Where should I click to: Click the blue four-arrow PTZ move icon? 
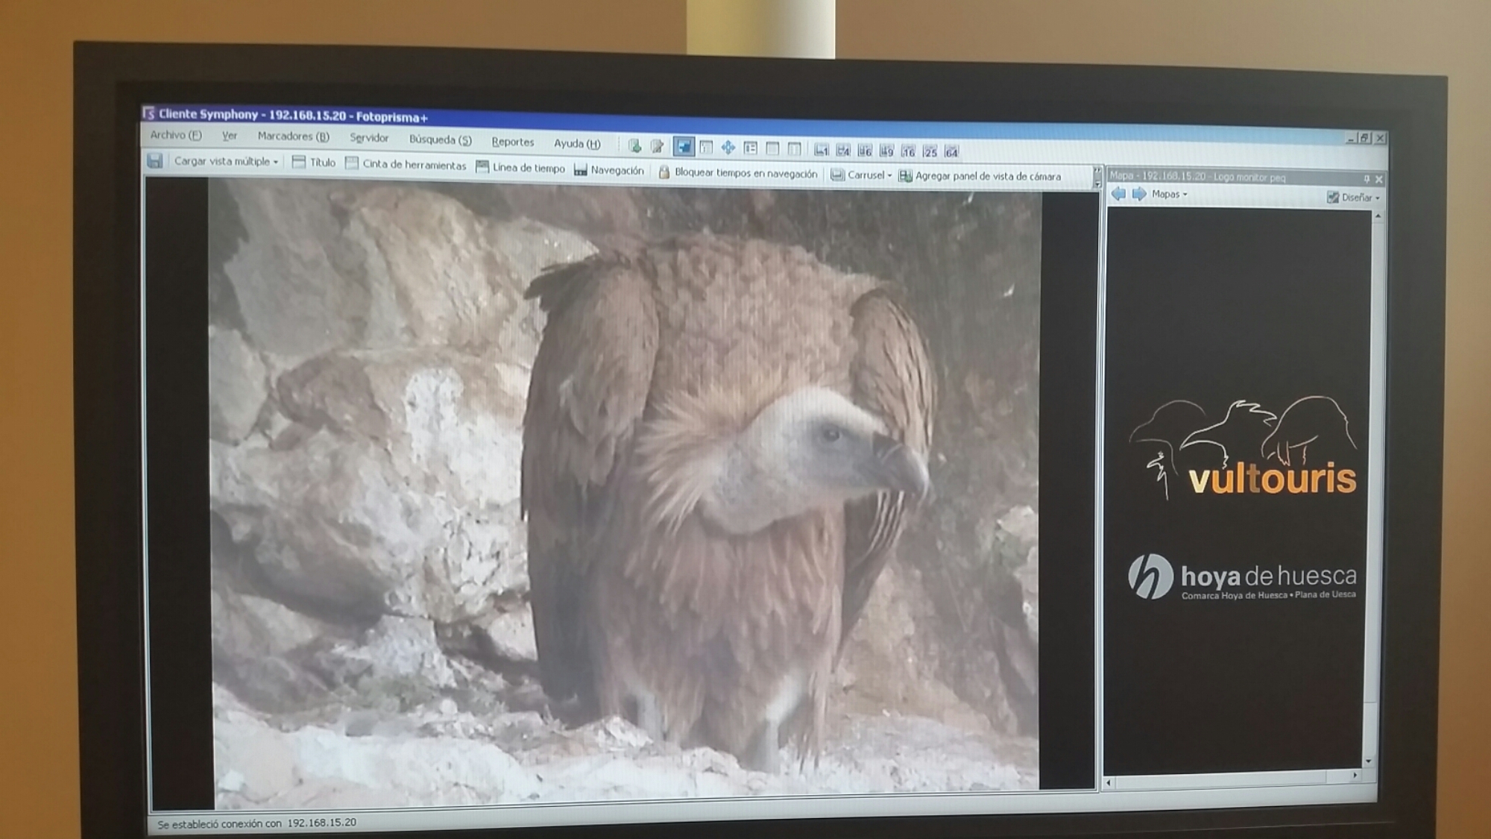728,148
